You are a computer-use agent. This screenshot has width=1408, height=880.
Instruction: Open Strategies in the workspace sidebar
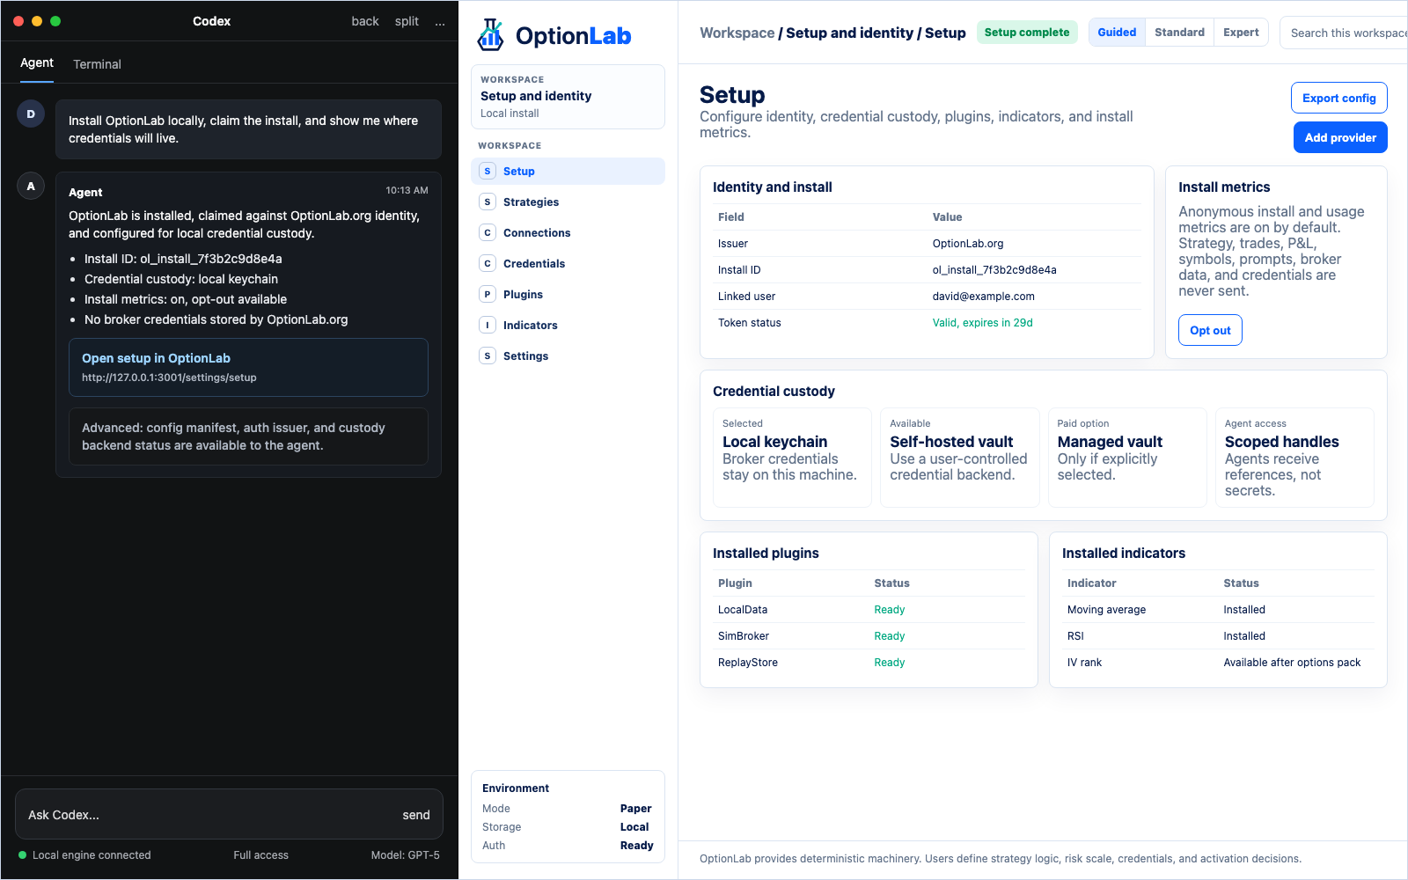(568, 202)
